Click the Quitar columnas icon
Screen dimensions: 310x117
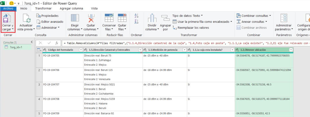click(x=91, y=18)
